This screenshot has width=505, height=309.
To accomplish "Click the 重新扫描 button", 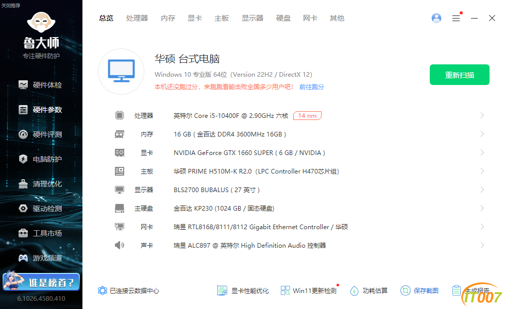I will coord(460,75).
